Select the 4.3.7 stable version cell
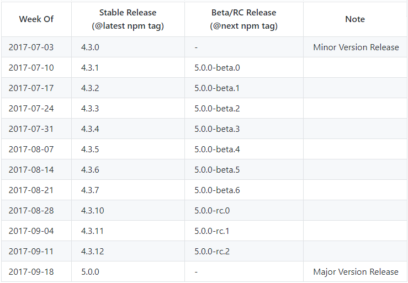 click(x=90, y=190)
